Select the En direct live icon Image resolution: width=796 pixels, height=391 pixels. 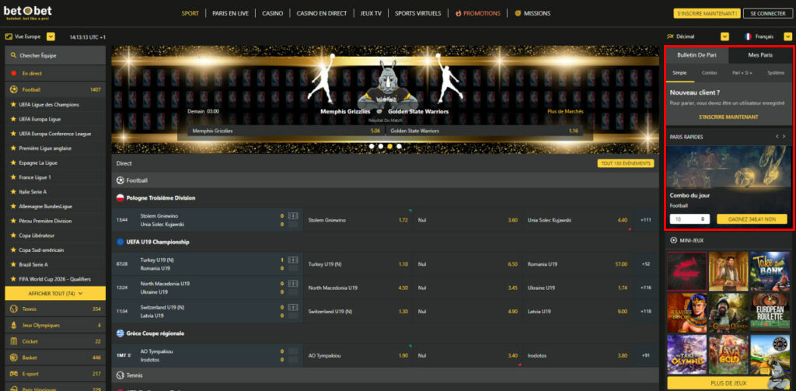14,73
